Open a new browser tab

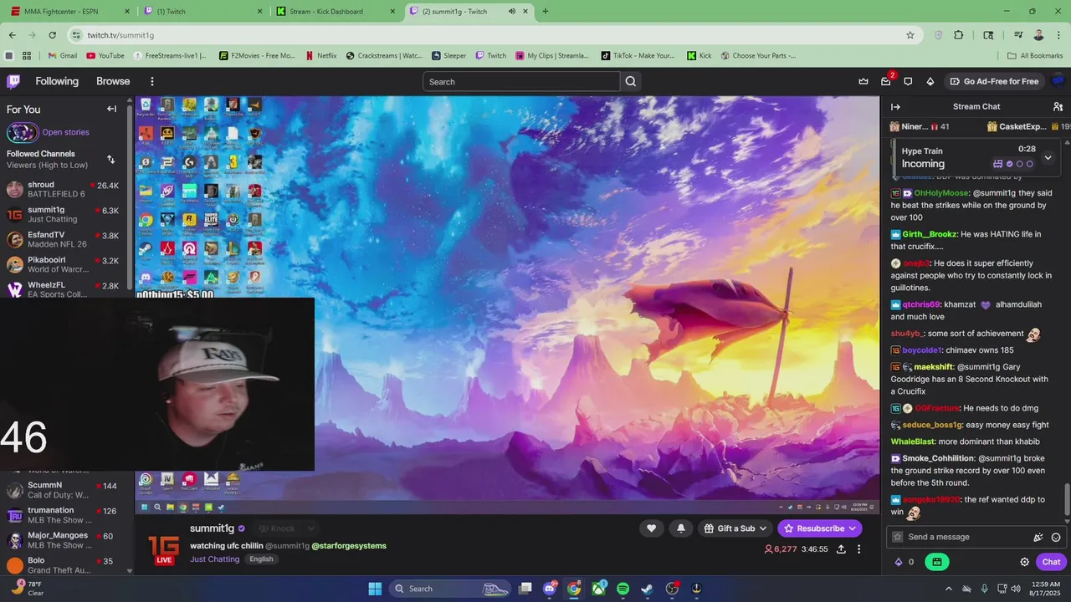pyautogui.click(x=546, y=12)
